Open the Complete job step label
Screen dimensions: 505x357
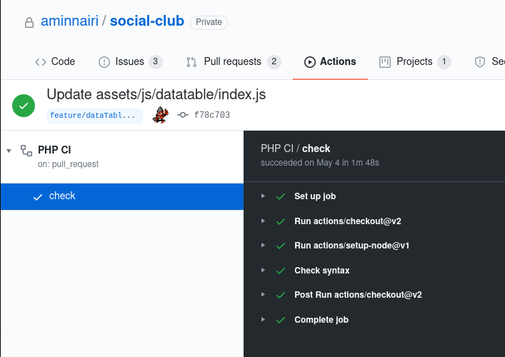(321, 320)
